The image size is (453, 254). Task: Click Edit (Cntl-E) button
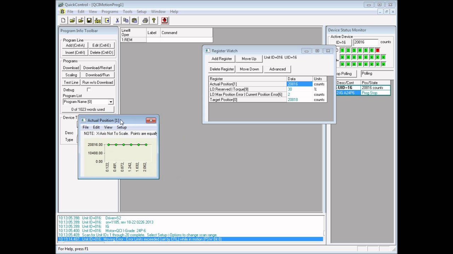pyautogui.click(x=102, y=46)
